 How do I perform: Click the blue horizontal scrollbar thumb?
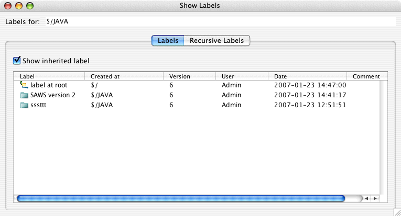pyautogui.click(x=181, y=198)
